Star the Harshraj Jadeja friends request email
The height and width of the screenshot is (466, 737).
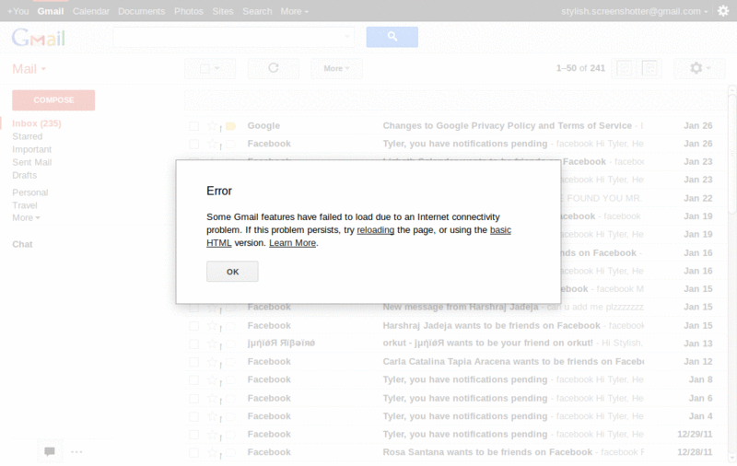[212, 325]
